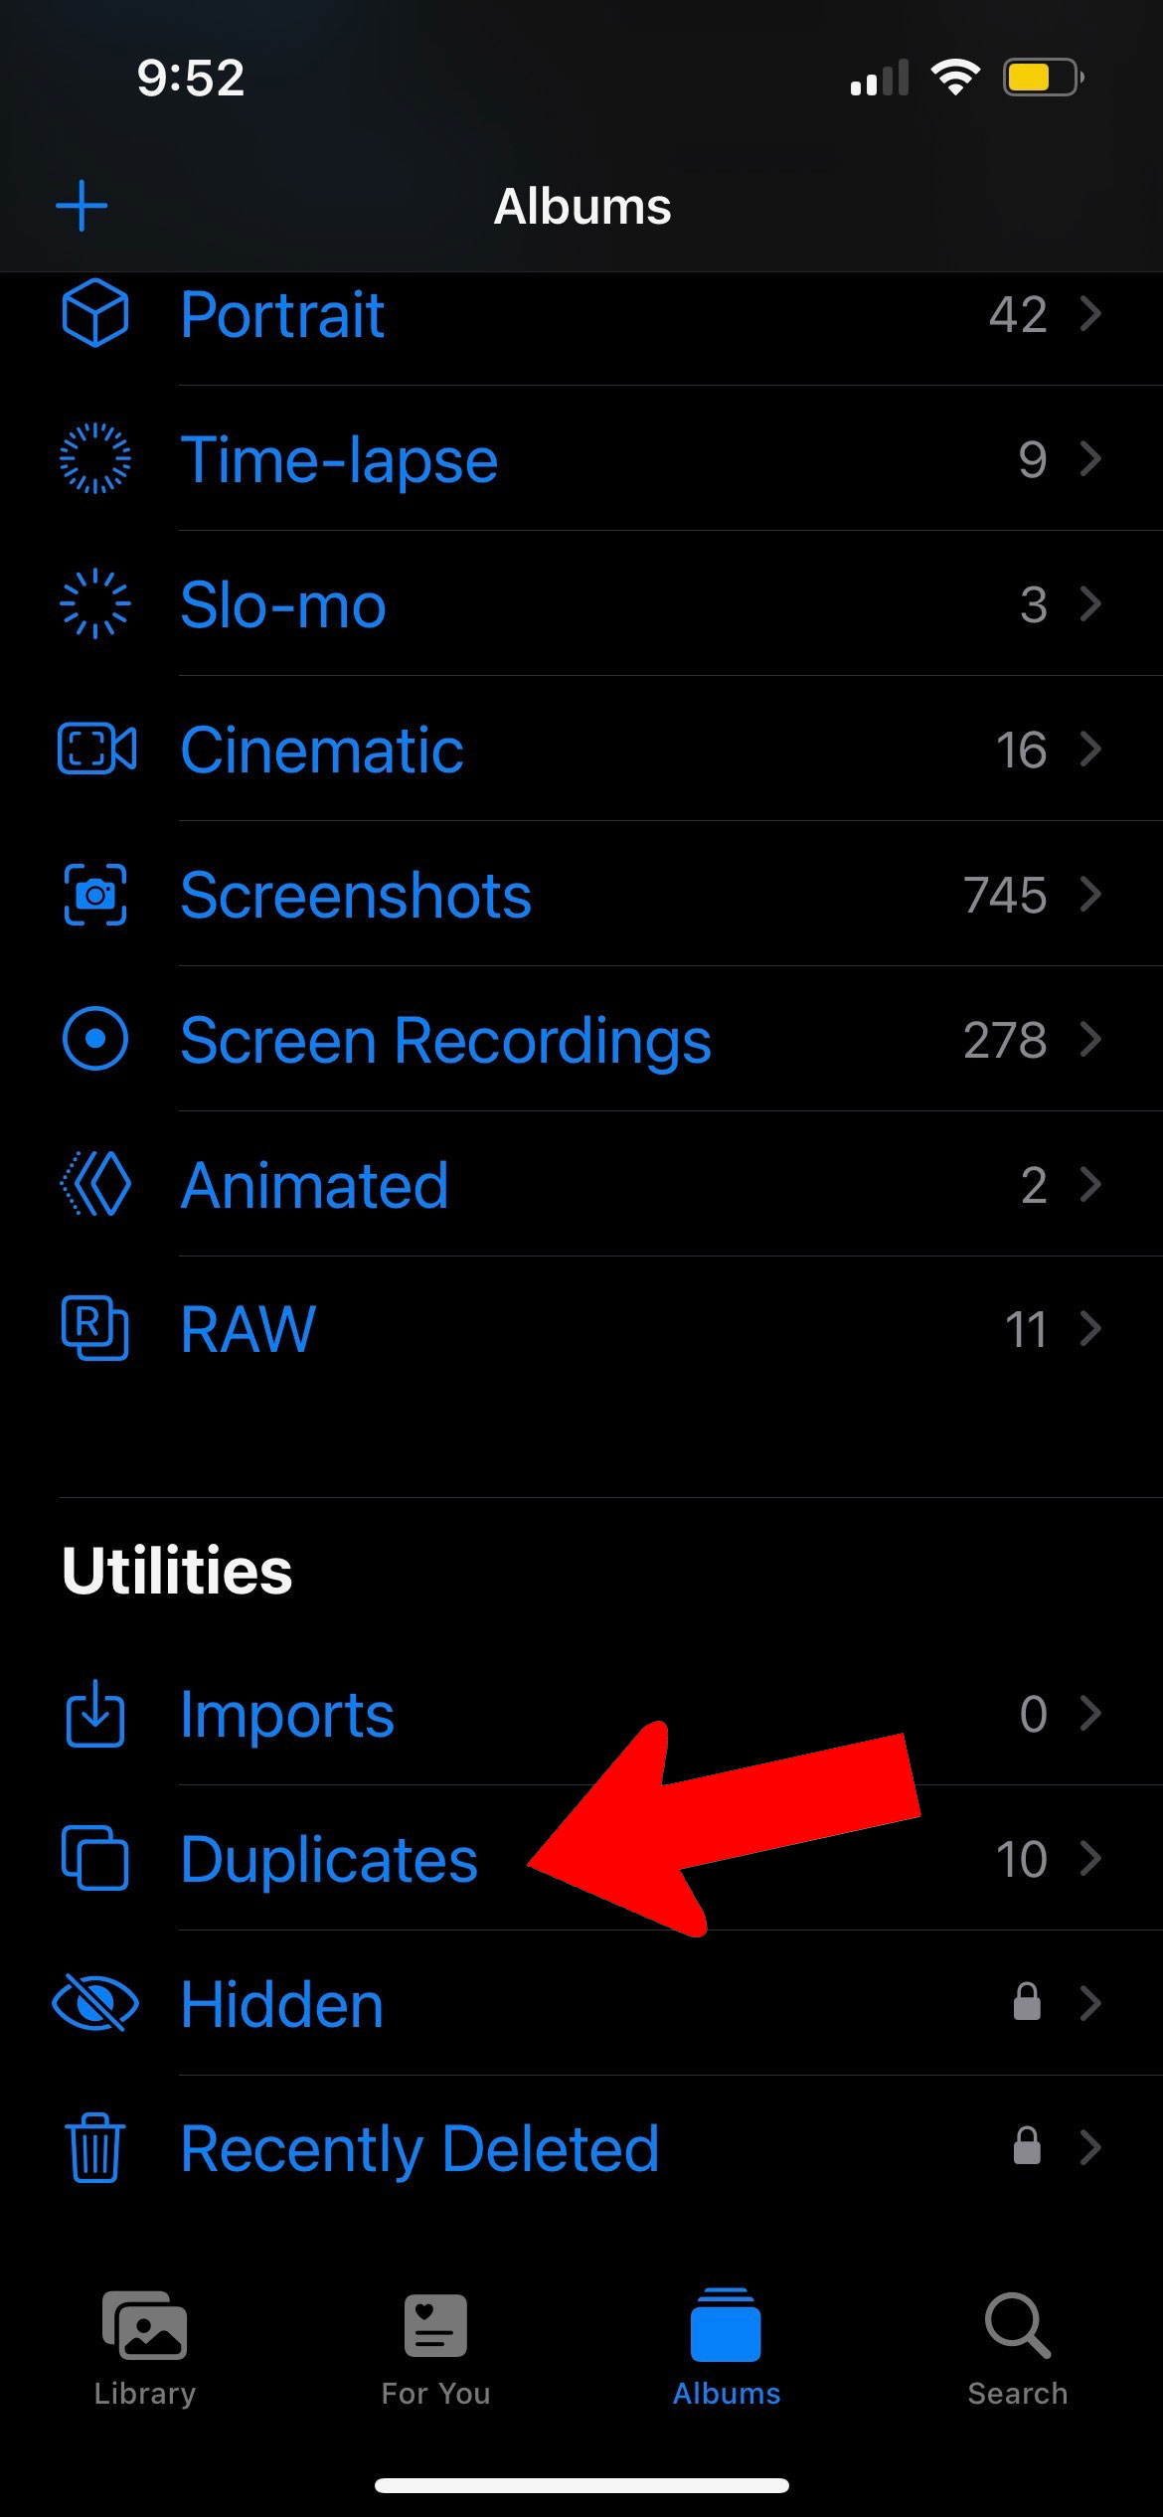
Task: Tap the lock icon on Hidden row
Action: tap(1027, 2002)
